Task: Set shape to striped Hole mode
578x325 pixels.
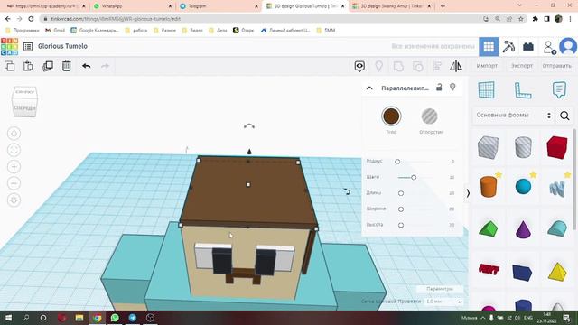Action: [x=430, y=116]
